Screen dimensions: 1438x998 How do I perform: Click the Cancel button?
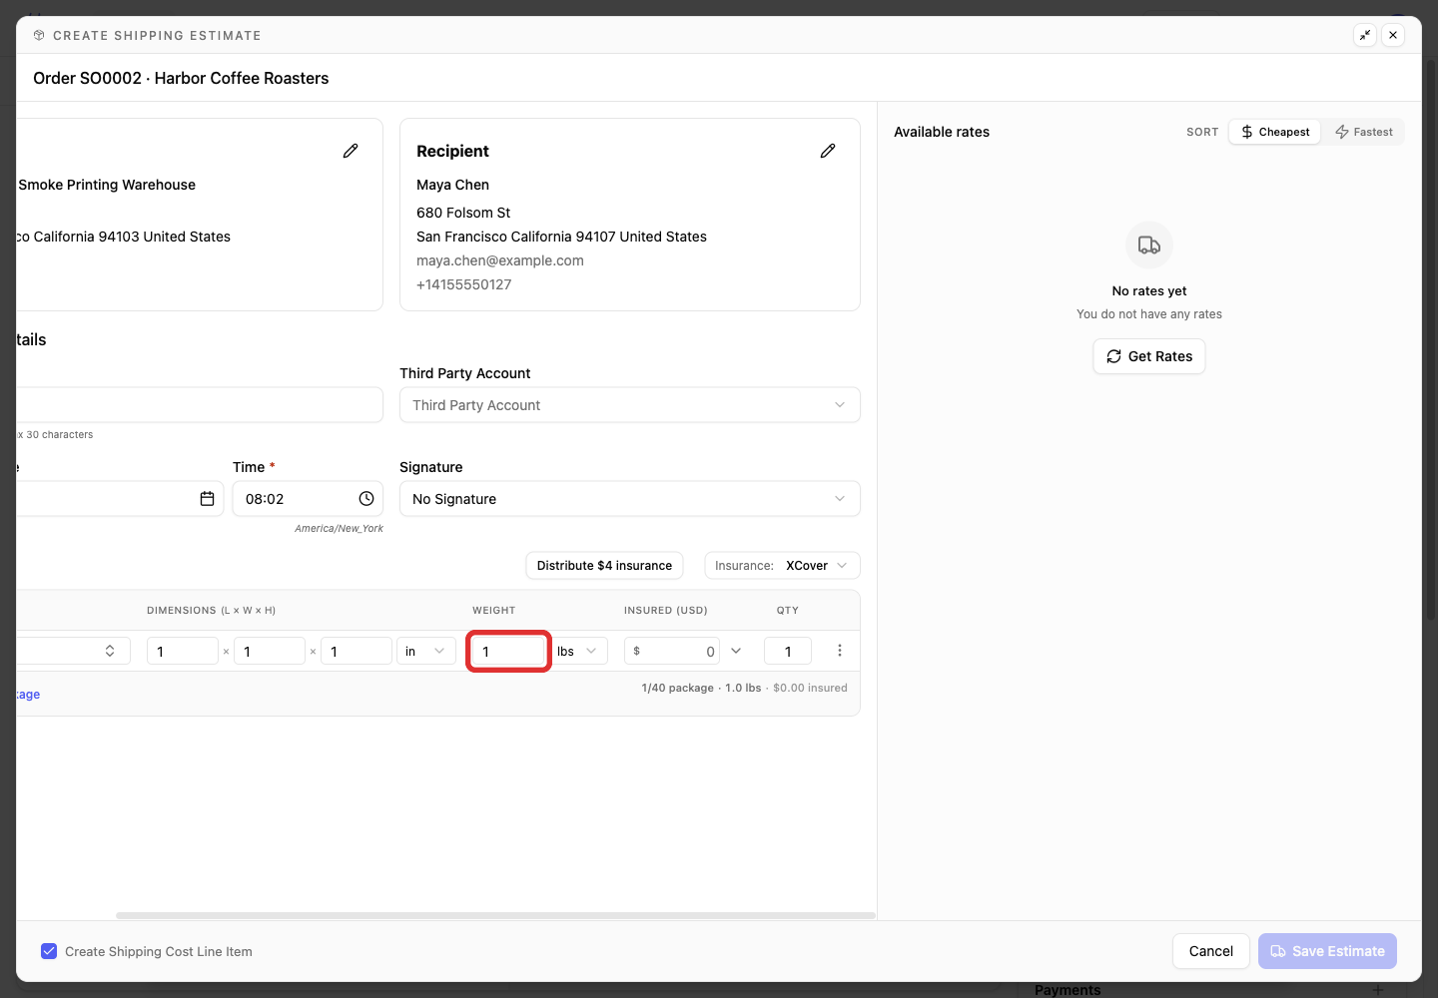point(1211,951)
